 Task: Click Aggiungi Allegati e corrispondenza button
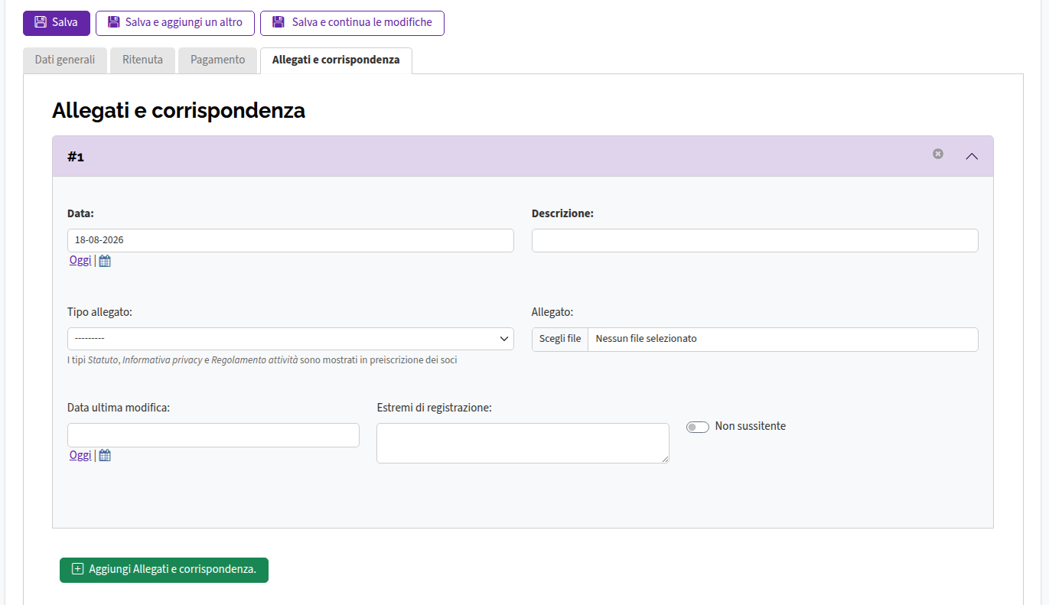tap(164, 570)
